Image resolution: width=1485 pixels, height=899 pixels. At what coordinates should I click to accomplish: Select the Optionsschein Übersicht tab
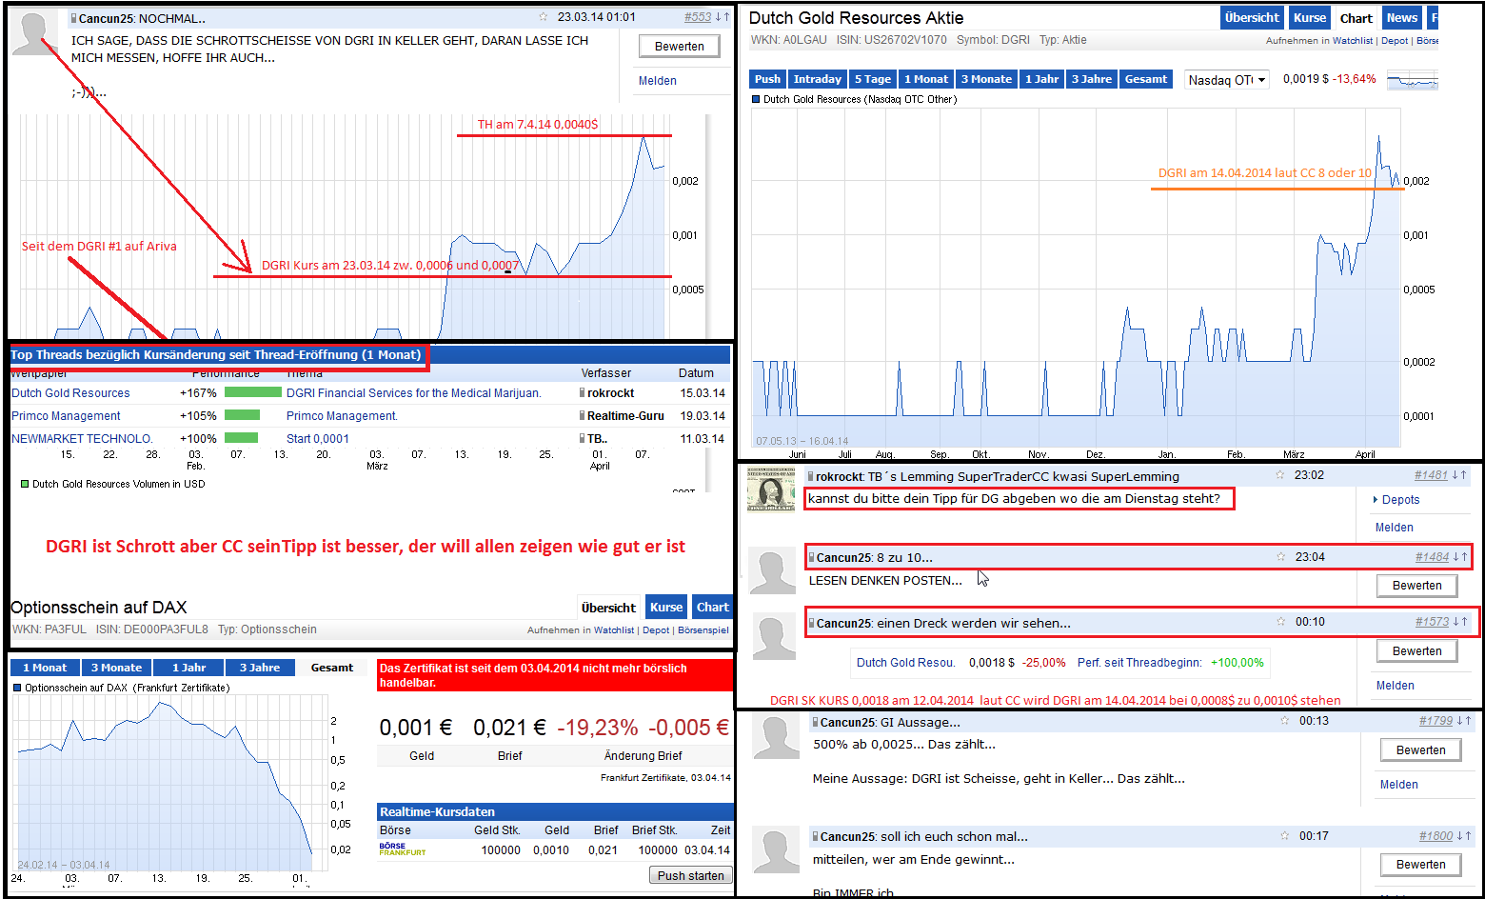pos(608,608)
